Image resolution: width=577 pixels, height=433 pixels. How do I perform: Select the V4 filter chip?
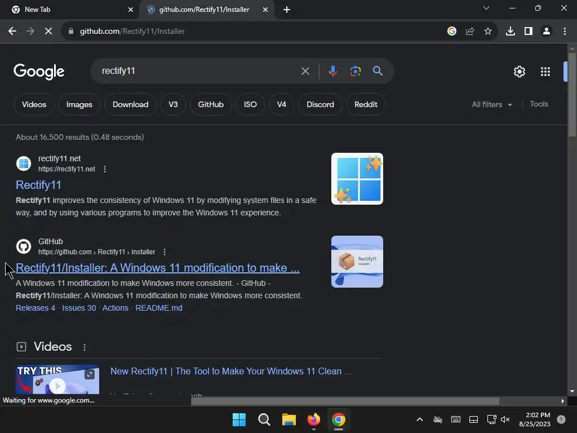(282, 104)
